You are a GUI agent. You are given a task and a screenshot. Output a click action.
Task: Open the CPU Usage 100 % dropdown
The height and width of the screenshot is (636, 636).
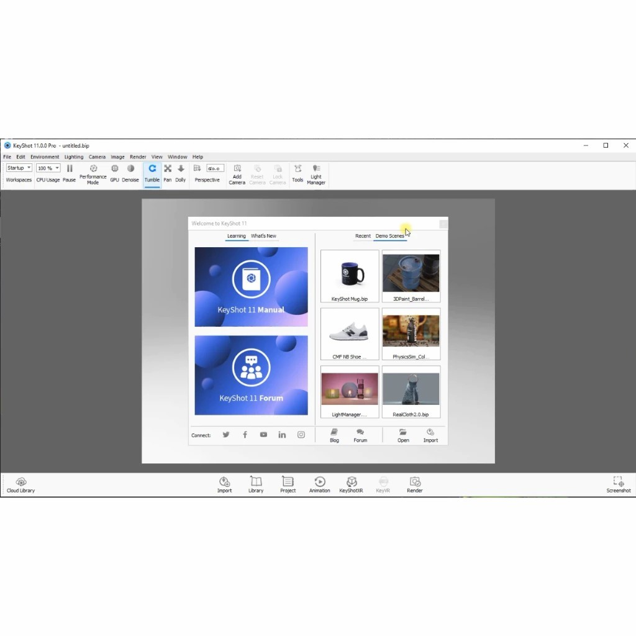click(48, 168)
